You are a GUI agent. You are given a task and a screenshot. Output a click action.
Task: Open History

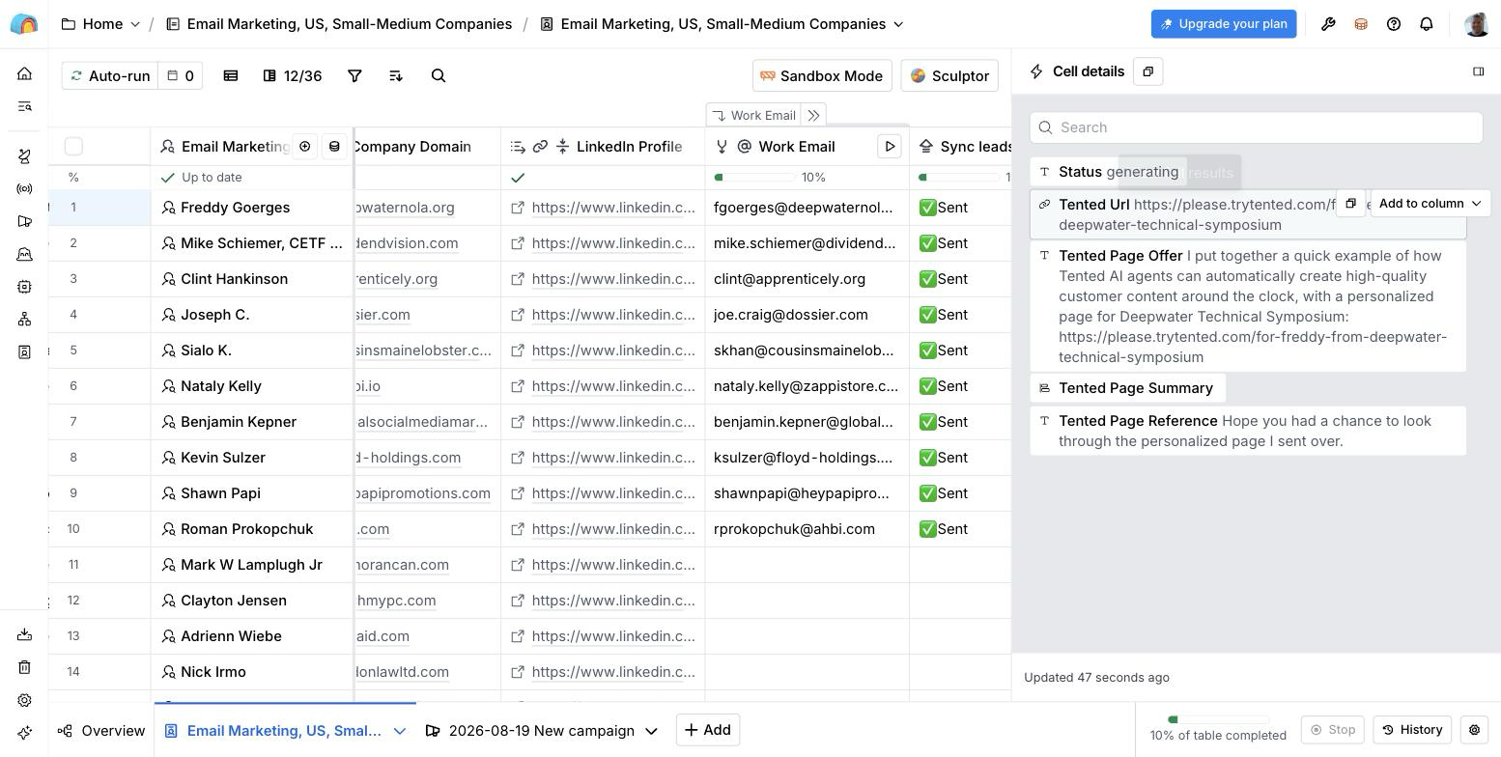click(x=1412, y=730)
